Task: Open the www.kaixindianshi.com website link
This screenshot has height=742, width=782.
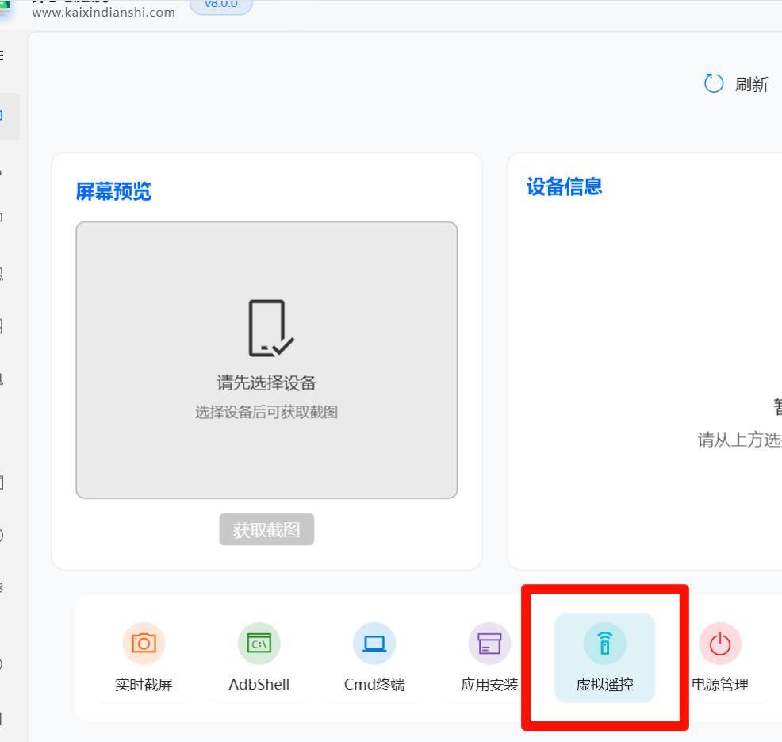Action: pos(104,13)
